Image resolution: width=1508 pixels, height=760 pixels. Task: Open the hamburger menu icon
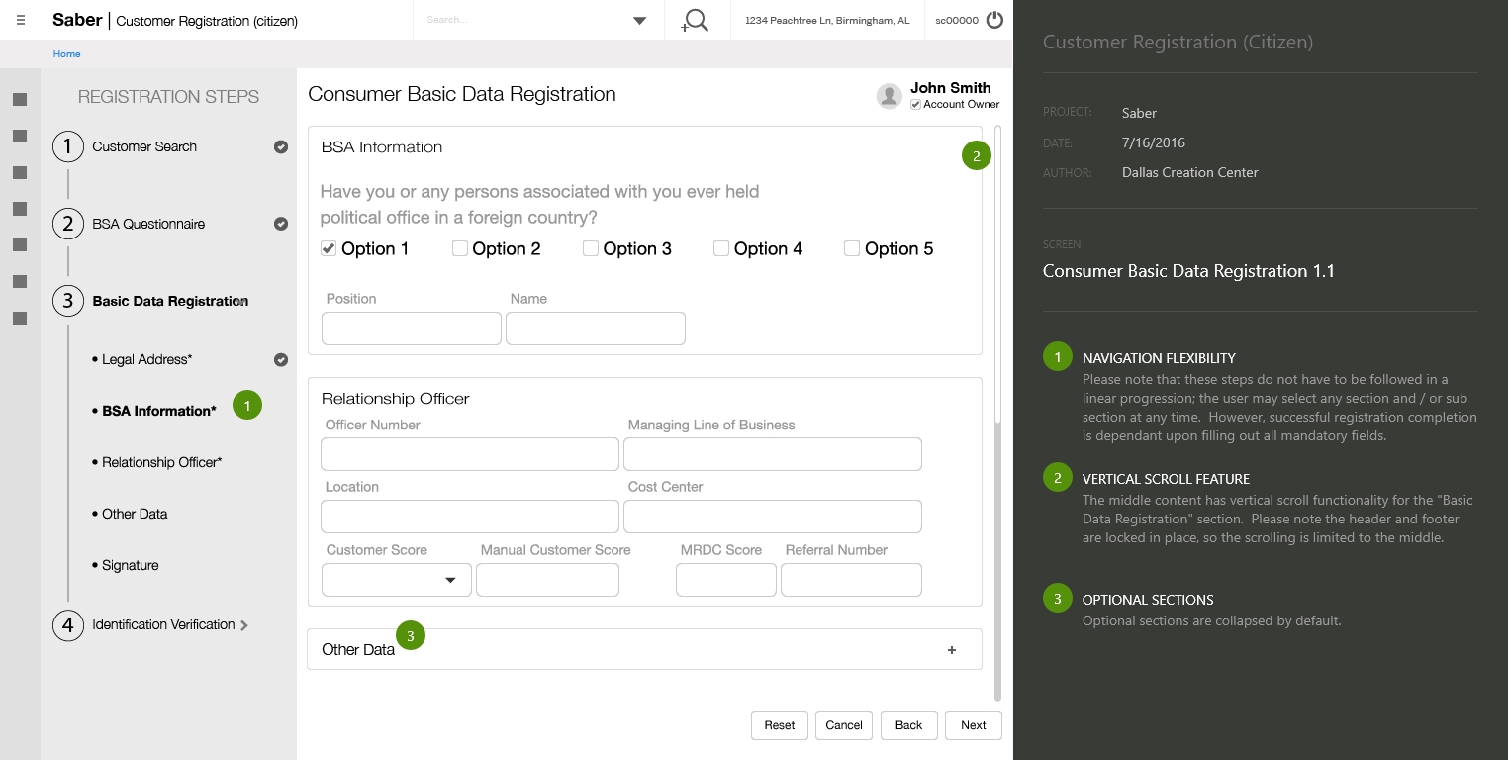pyautogui.click(x=21, y=20)
